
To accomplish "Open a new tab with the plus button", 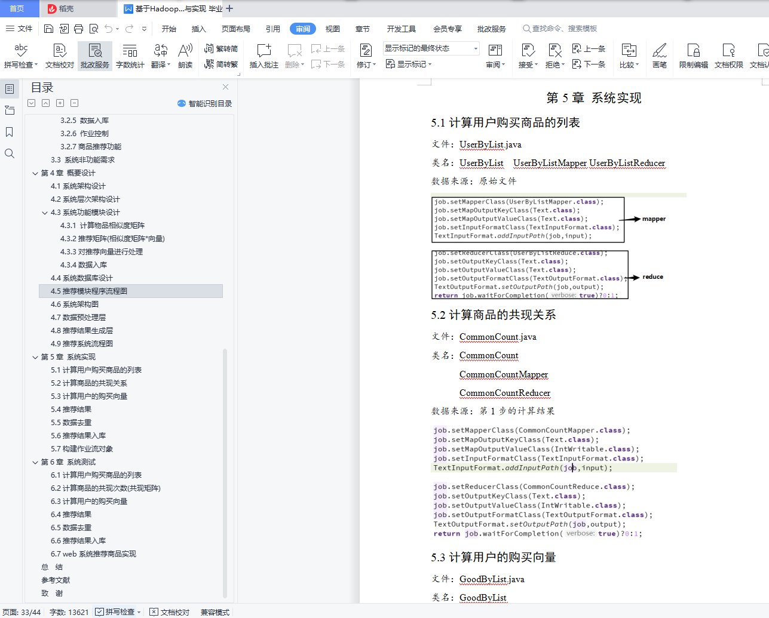I will (x=229, y=8).
